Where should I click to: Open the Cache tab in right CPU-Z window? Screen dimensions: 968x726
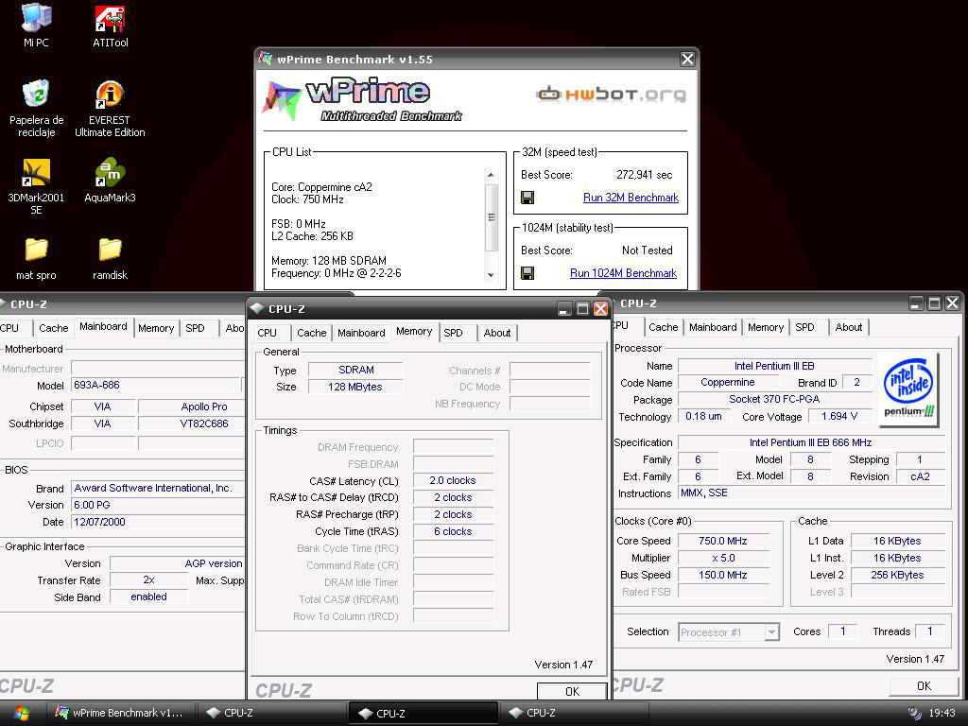[x=663, y=327]
